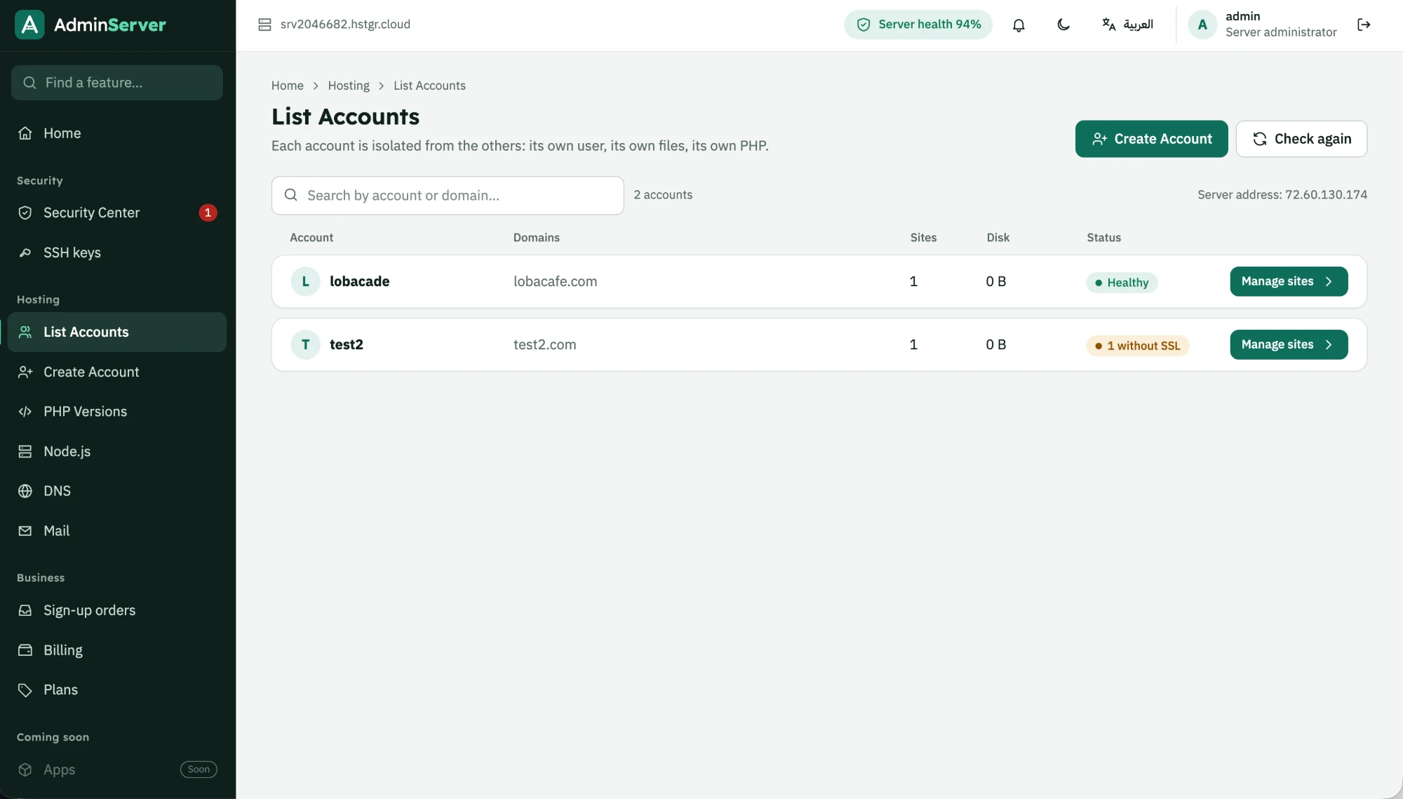Click the Node.js server icon
Image resolution: width=1403 pixels, height=799 pixels.
pos(25,452)
